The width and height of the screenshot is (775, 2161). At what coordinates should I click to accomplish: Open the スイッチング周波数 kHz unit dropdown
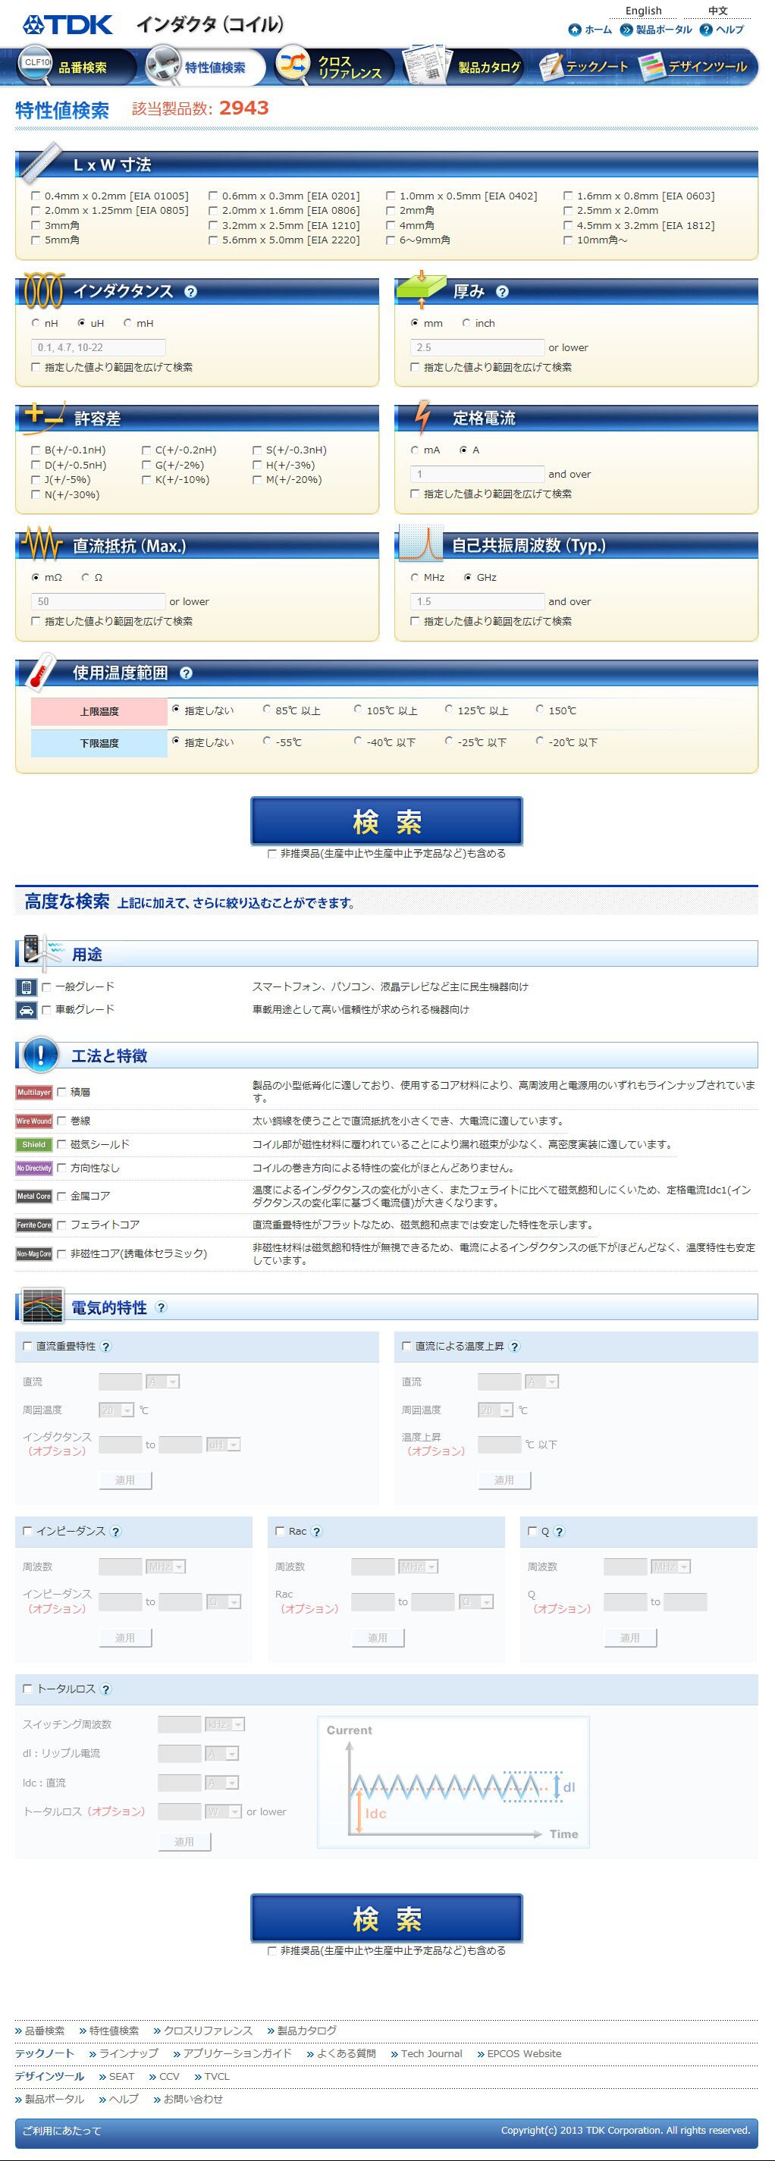[x=224, y=1724]
